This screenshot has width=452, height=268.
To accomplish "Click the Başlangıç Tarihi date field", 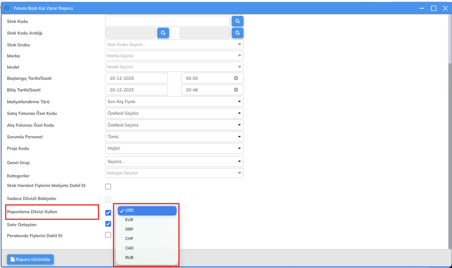I will click(136, 78).
